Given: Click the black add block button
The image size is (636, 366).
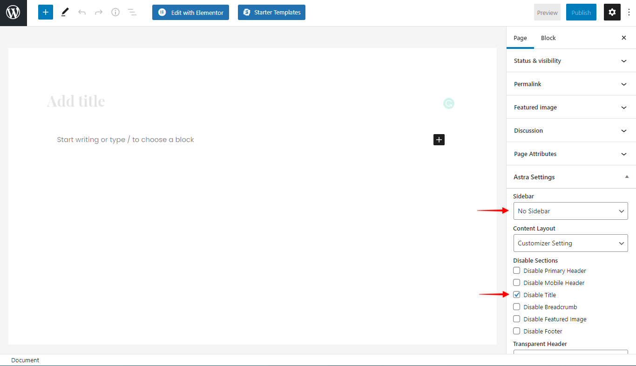Looking at the screenshot, I should [x=439, y=140].
